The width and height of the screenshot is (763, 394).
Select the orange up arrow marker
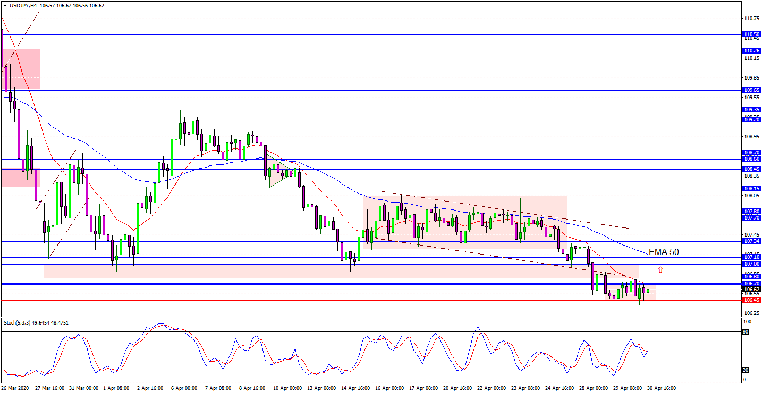point(660,269)
